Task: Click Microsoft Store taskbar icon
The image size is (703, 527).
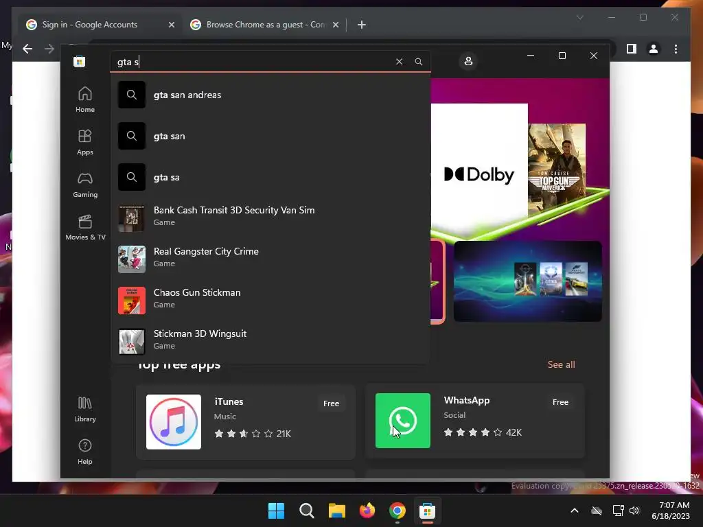Action: (x=427, y=511)
